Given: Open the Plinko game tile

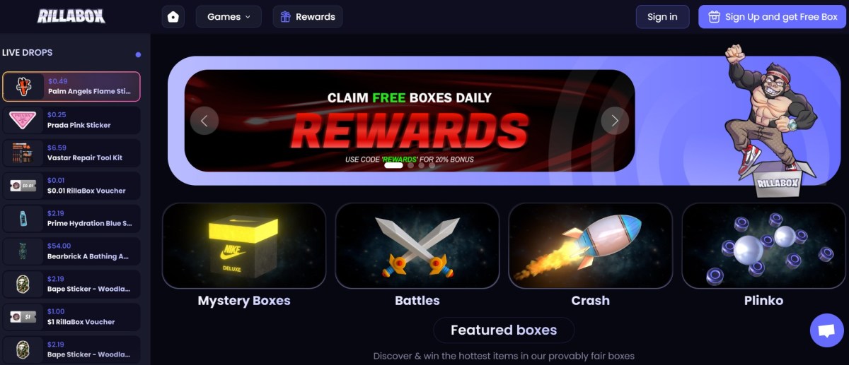Looking at the screenshot, I should tap(763, 246).
